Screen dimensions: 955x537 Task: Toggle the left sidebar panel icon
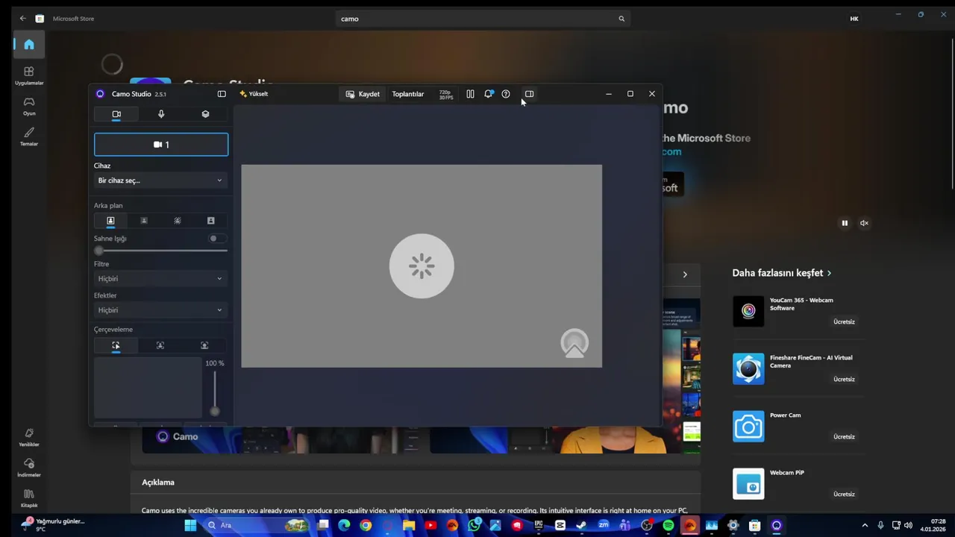tap(222, 94)
